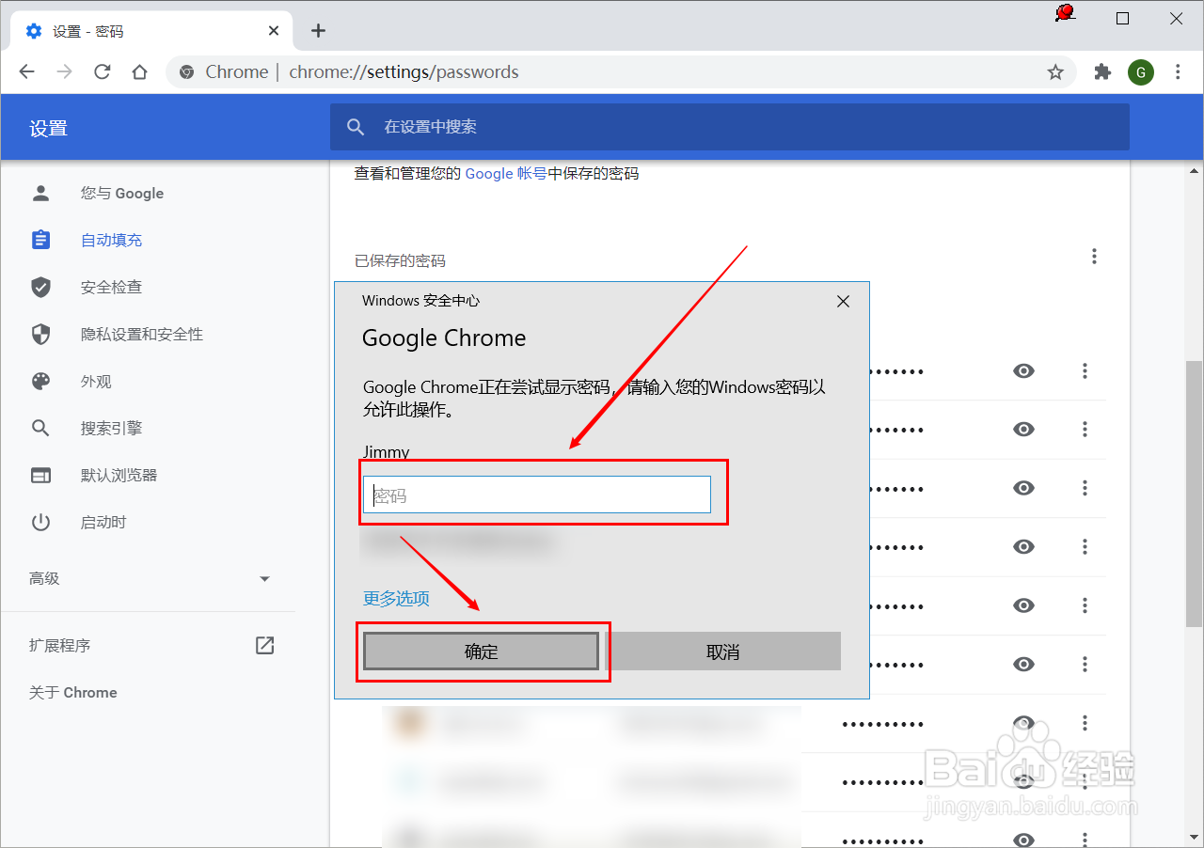Select 关于 Chrome in the sidebar
This screenshot has width=1204, height=848.
click(x=71, y=692)
